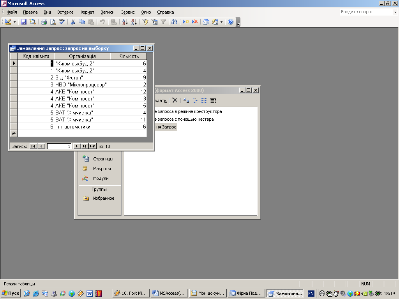Delete object in database window toolbar
The width and height of the screenshot is (399, 299).
click(x=175, y=100)
